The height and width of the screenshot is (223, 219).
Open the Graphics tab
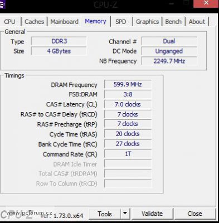coord(147,22)
